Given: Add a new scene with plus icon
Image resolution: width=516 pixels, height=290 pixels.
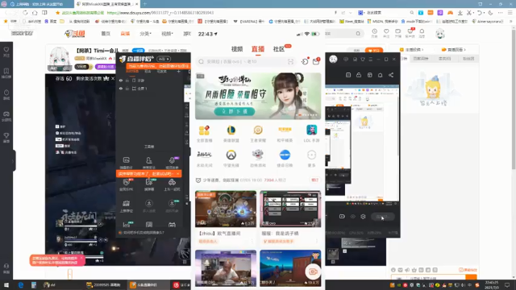Looking at the screenshot, I should (x=179, y=72).
